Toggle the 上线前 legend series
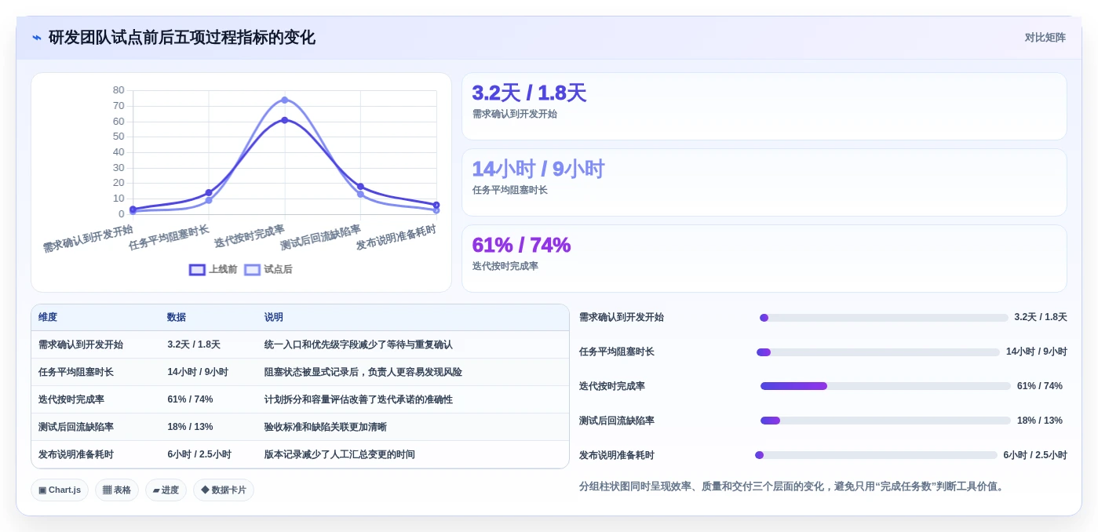The height and width of the screenshot is (532, 1098). coord(213,269)
